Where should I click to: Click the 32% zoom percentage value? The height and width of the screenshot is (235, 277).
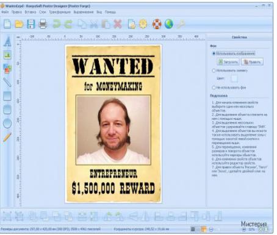point(251,230)
